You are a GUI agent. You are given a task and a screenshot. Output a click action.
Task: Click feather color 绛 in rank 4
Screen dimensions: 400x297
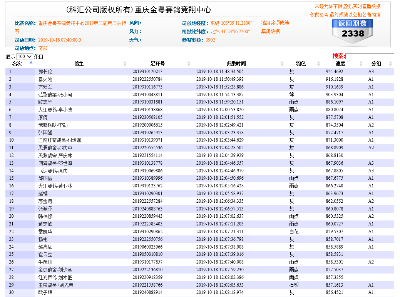[291, 95]
